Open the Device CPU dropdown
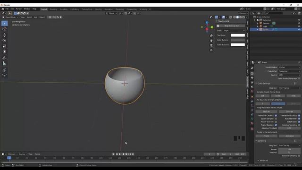The height and width of the screenshot is (170, 302). pyautogui.click(x=289, y=75)
